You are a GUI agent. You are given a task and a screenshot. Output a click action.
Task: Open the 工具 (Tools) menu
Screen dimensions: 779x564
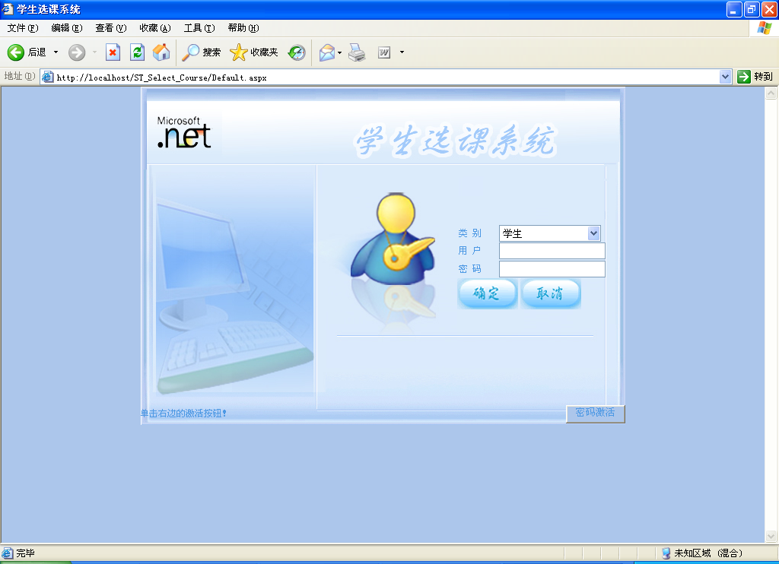(x=199, y=28)
